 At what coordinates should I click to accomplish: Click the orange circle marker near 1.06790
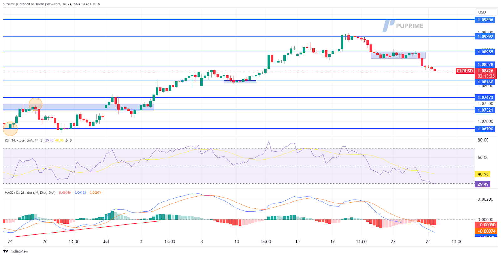point(10,129)
